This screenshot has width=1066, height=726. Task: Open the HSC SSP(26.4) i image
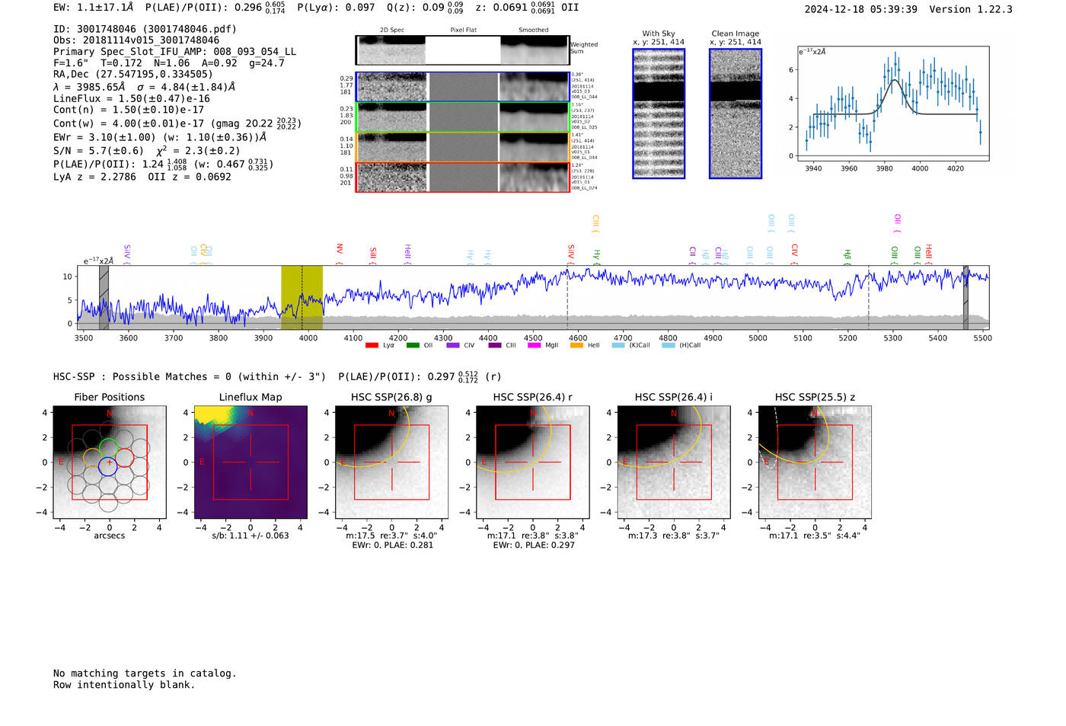tap(673, 462)
